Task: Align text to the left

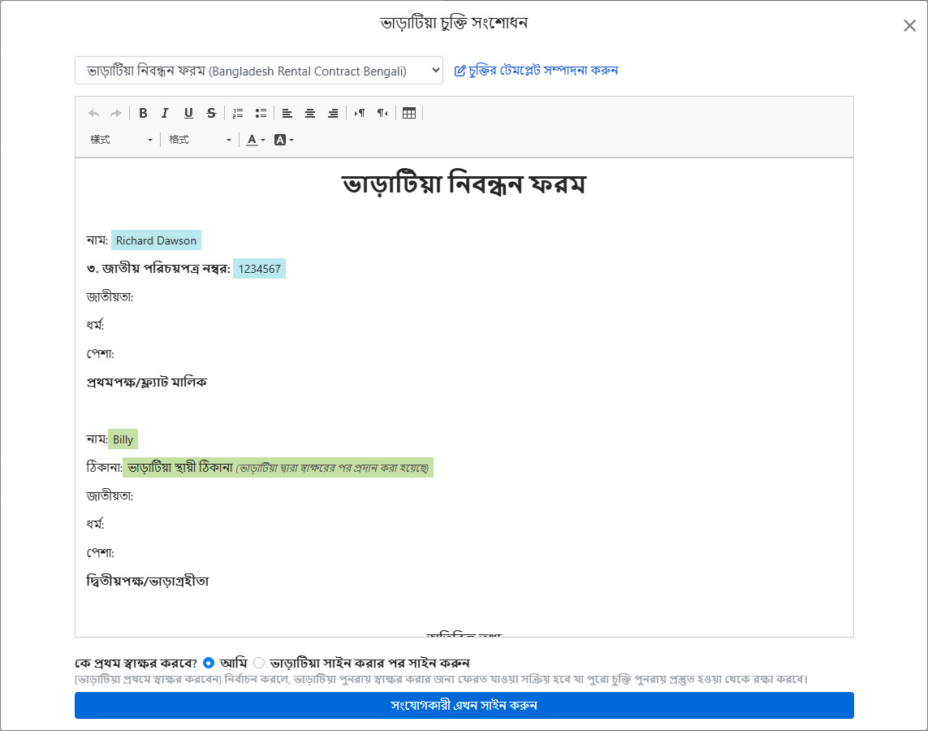Action: pyautogui.click(x=287, y=113)
